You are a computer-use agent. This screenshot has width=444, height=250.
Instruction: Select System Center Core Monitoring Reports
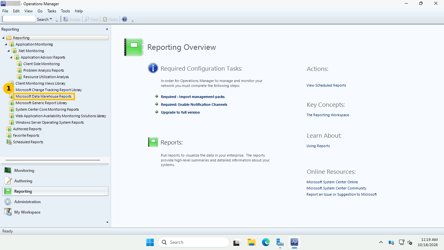point(47,109)
